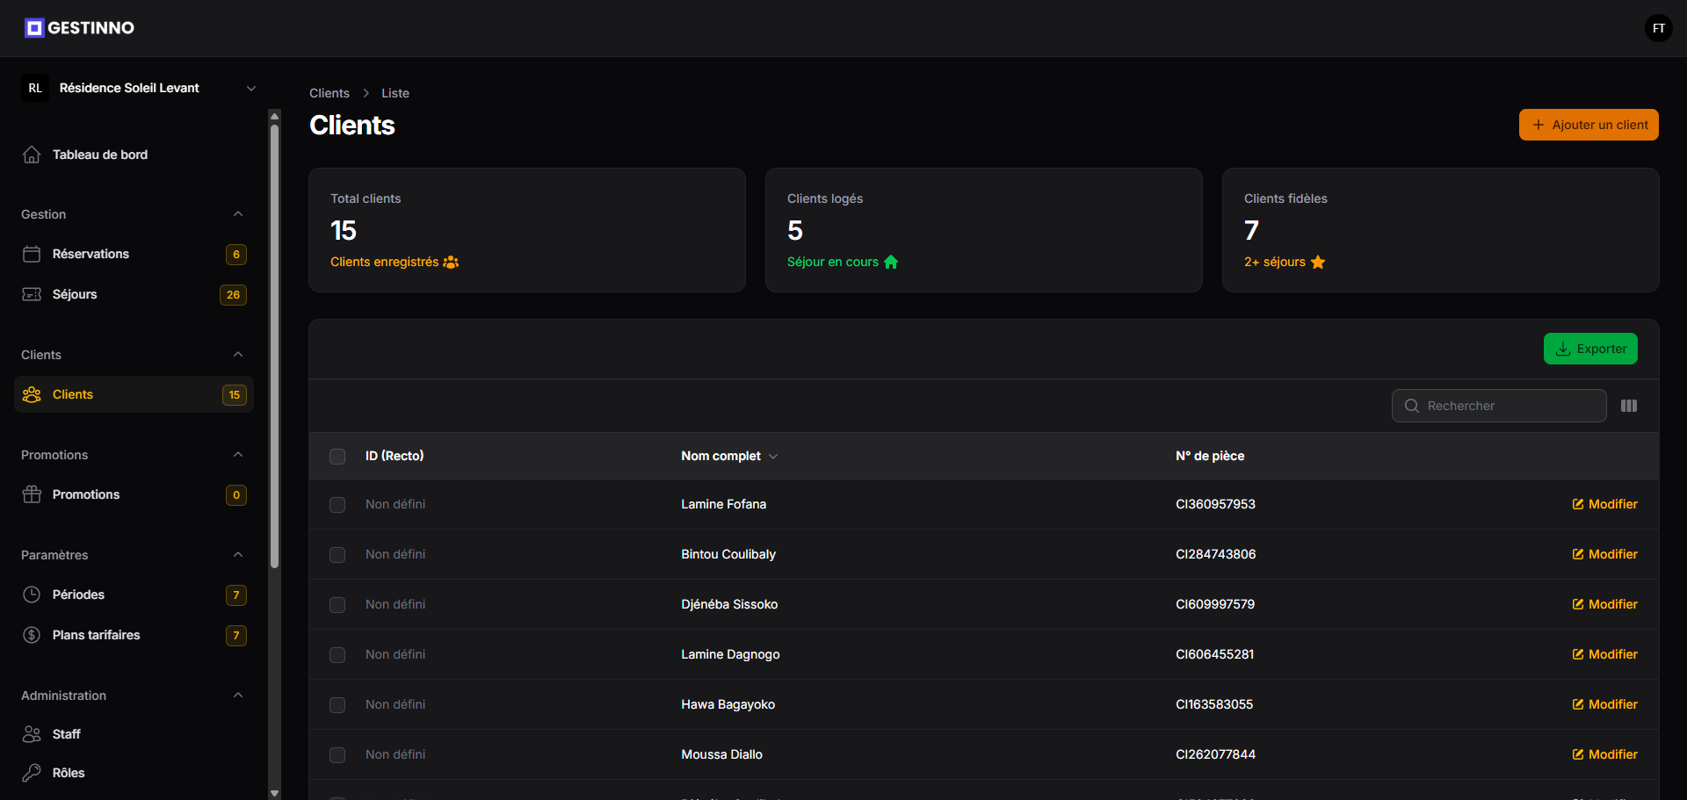Screen dimensions: 1687x800
Task: Go to Tableau de bord
Action: (134, 155)
